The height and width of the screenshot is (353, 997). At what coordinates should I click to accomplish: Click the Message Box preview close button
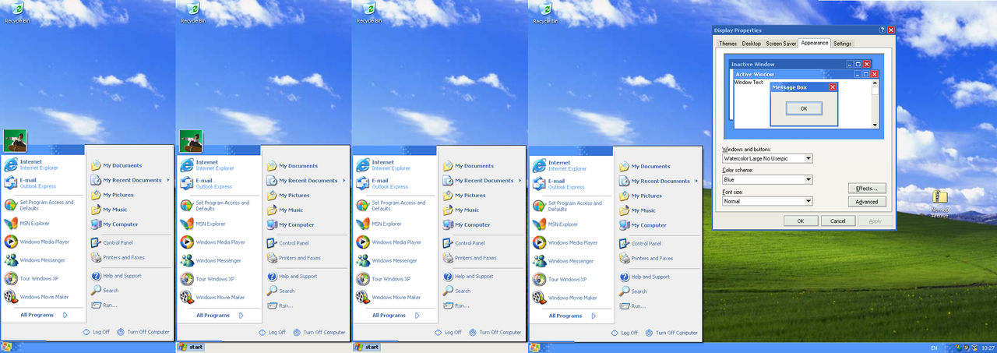[x=833, y=87]
